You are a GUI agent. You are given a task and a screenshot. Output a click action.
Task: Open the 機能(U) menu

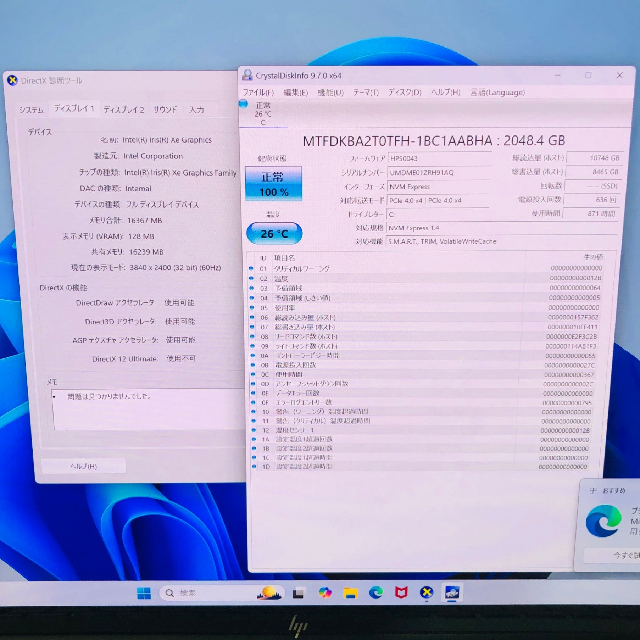tap(330, 93)
